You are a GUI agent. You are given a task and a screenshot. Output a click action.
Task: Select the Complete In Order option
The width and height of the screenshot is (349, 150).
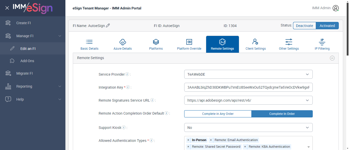[x=282, y=114]
